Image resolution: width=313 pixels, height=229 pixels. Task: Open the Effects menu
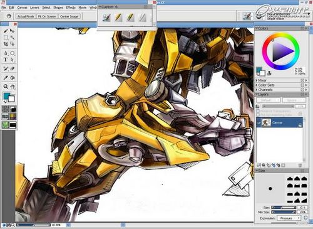tap(71, 8)
